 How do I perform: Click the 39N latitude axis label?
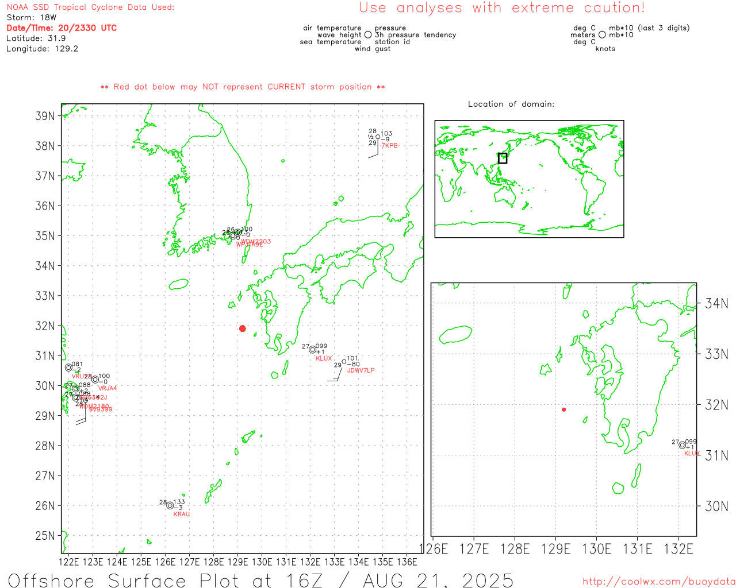point(45,116)
